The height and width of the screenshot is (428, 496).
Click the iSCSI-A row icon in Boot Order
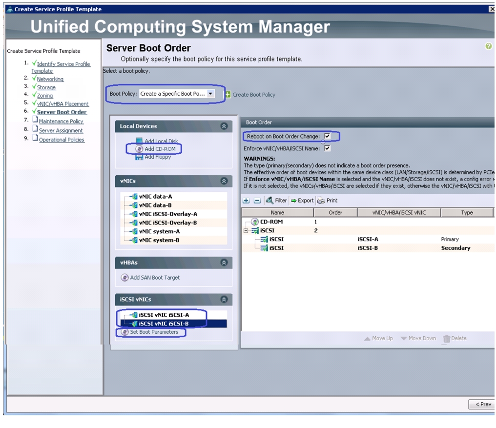pyautogui.click(x=264, y=239)
